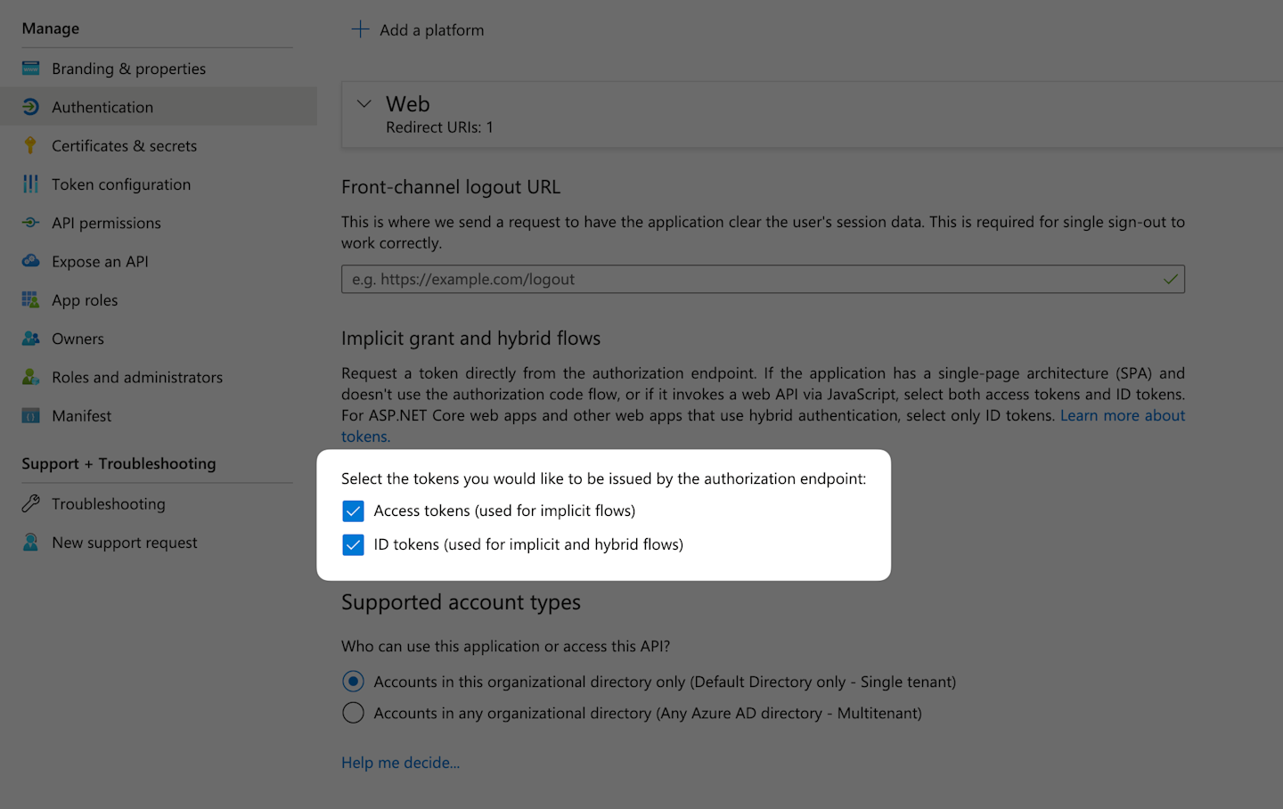The image size is (1283, 809).
Task: Select the Single tenant accounts radio option
Action: (x=353, y=682)
